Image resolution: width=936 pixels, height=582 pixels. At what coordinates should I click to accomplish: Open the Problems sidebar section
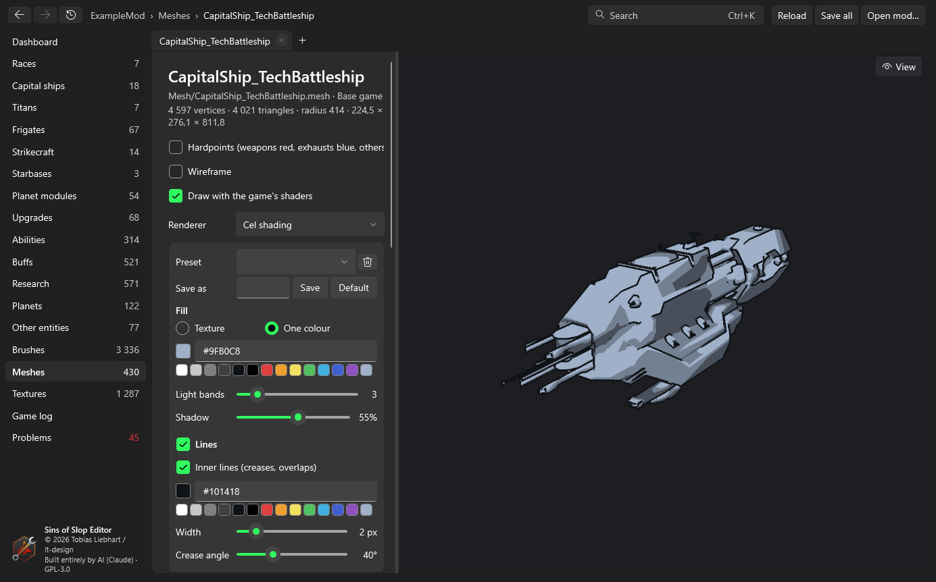point(75,438)
